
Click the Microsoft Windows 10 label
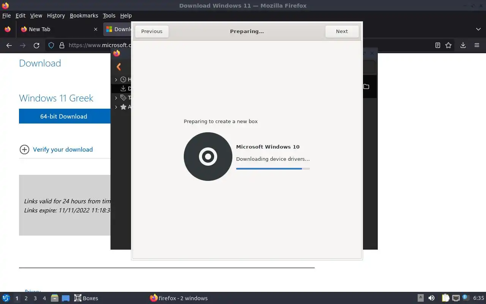coord(268,147)
